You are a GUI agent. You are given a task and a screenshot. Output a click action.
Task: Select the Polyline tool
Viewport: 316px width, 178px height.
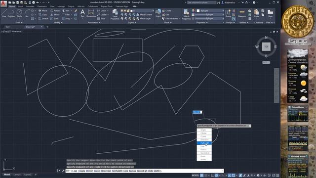click(11, 13)
